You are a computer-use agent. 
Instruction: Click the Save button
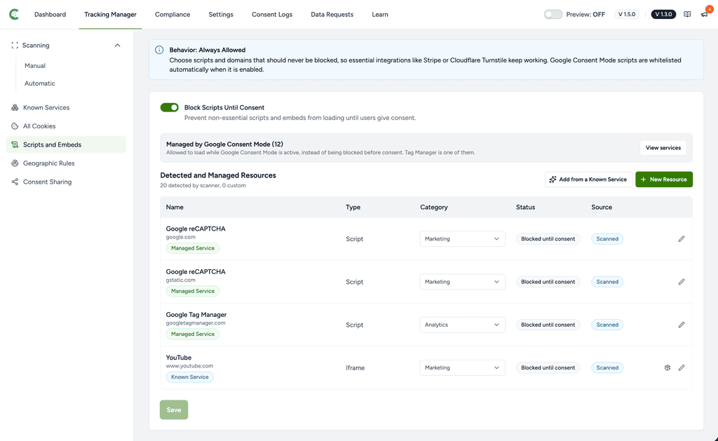point(174,410)
